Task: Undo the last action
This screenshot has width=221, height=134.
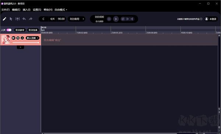Action: tap(24, 19)
